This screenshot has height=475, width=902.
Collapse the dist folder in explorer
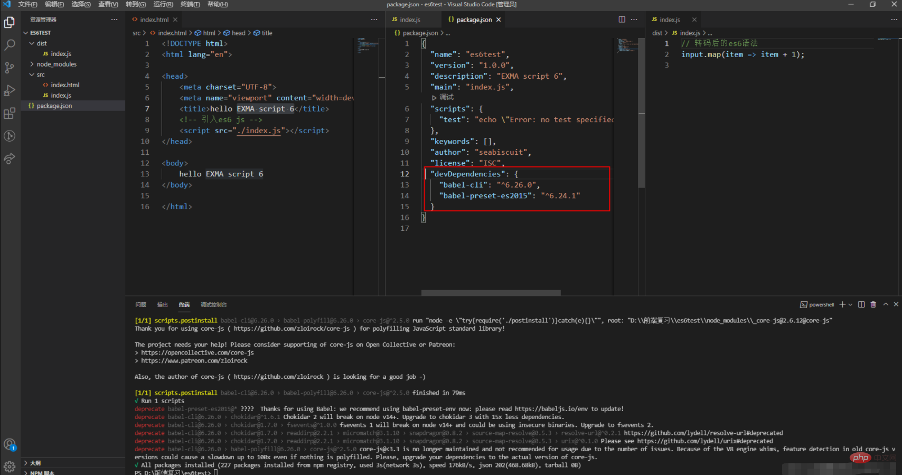42,43
